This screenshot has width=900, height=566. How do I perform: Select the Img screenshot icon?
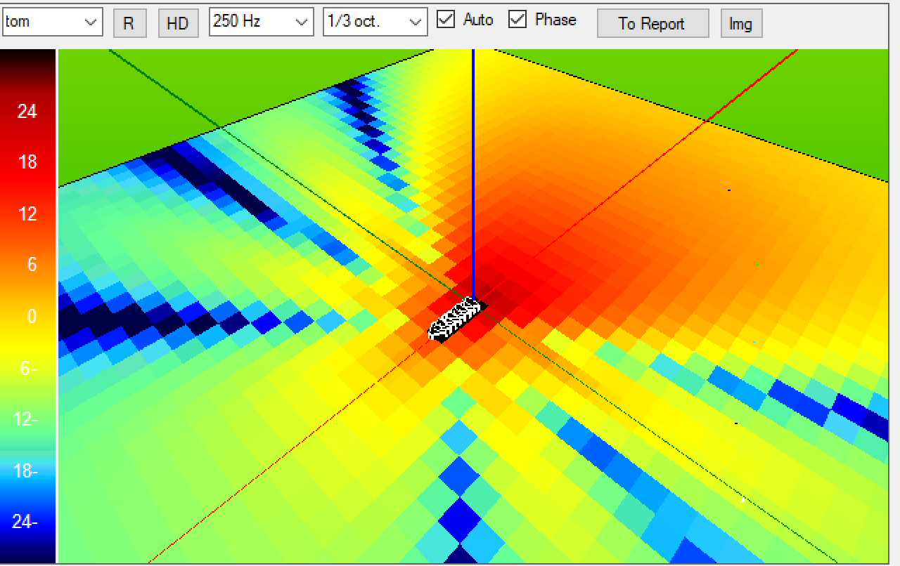741,23
